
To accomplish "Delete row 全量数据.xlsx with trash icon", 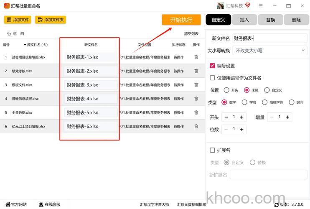I will click(x=196, y=112).
